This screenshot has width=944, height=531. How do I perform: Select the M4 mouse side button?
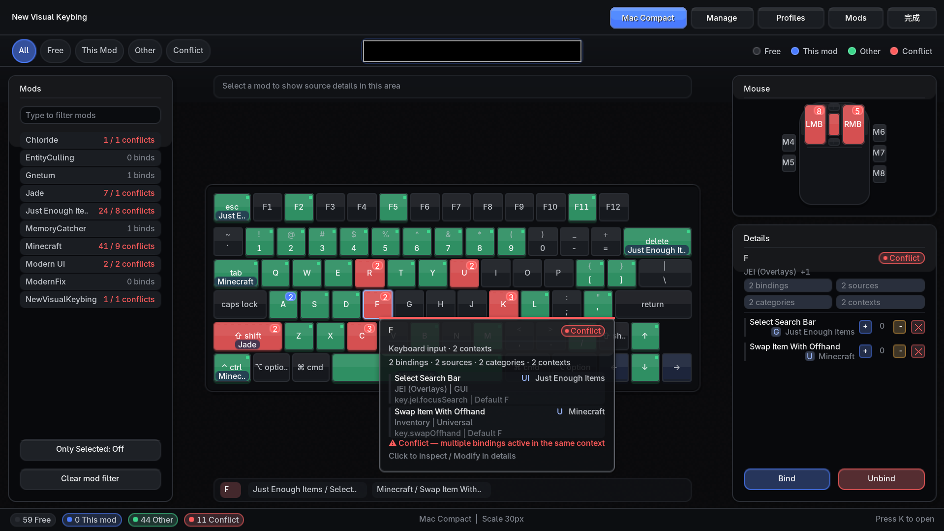789,142
